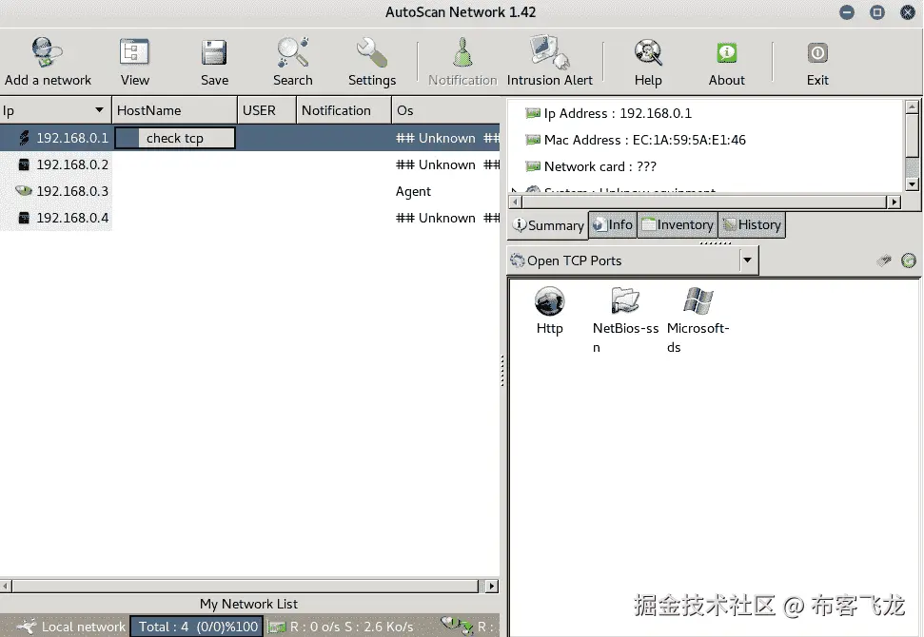Open the Help lifebuoy icon
This screenshot has width=924, height=637.
(648, 52)
